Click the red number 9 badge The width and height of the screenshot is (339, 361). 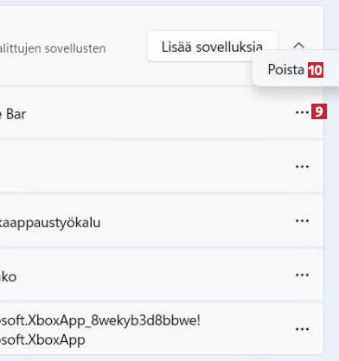pos(319,111)
